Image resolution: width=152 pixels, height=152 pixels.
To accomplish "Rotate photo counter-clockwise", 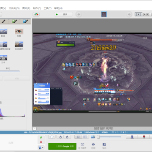I will pyautogui.click(x=60, y=137).
